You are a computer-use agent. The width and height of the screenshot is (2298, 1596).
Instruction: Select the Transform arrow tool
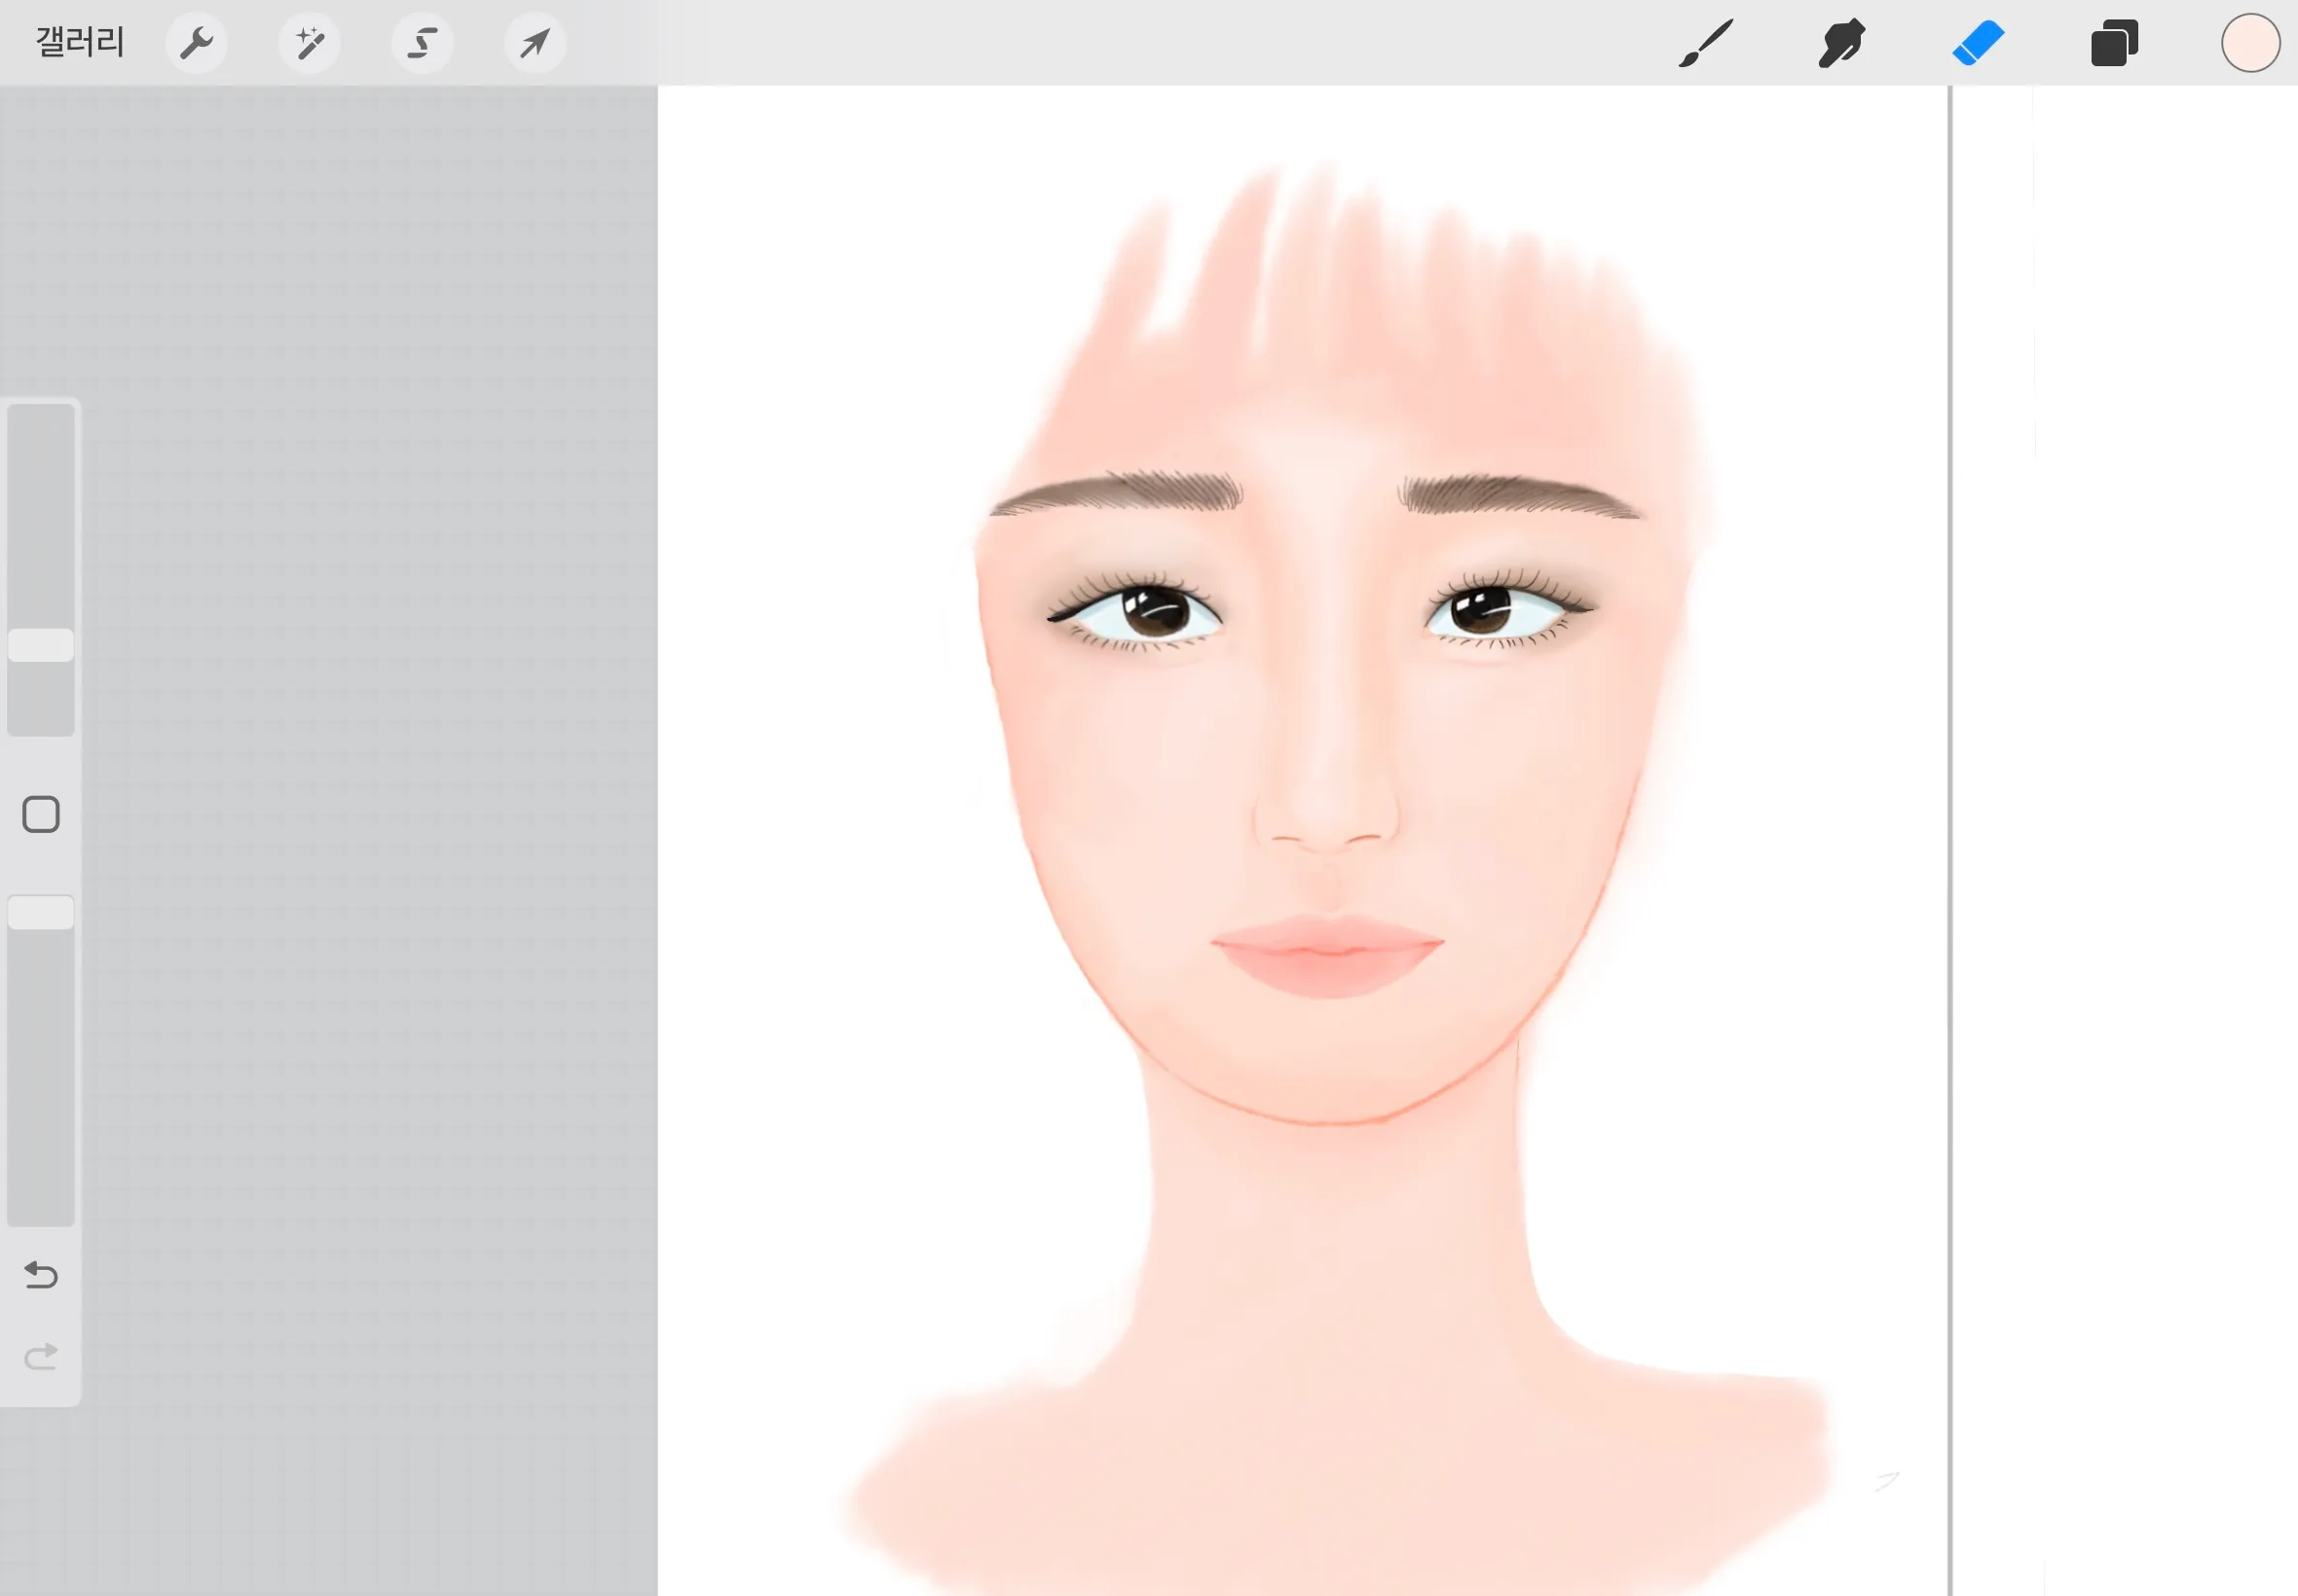click(536, 43)
